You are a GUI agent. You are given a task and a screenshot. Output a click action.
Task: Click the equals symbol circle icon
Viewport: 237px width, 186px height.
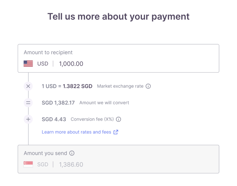click(x=28, y=103)
